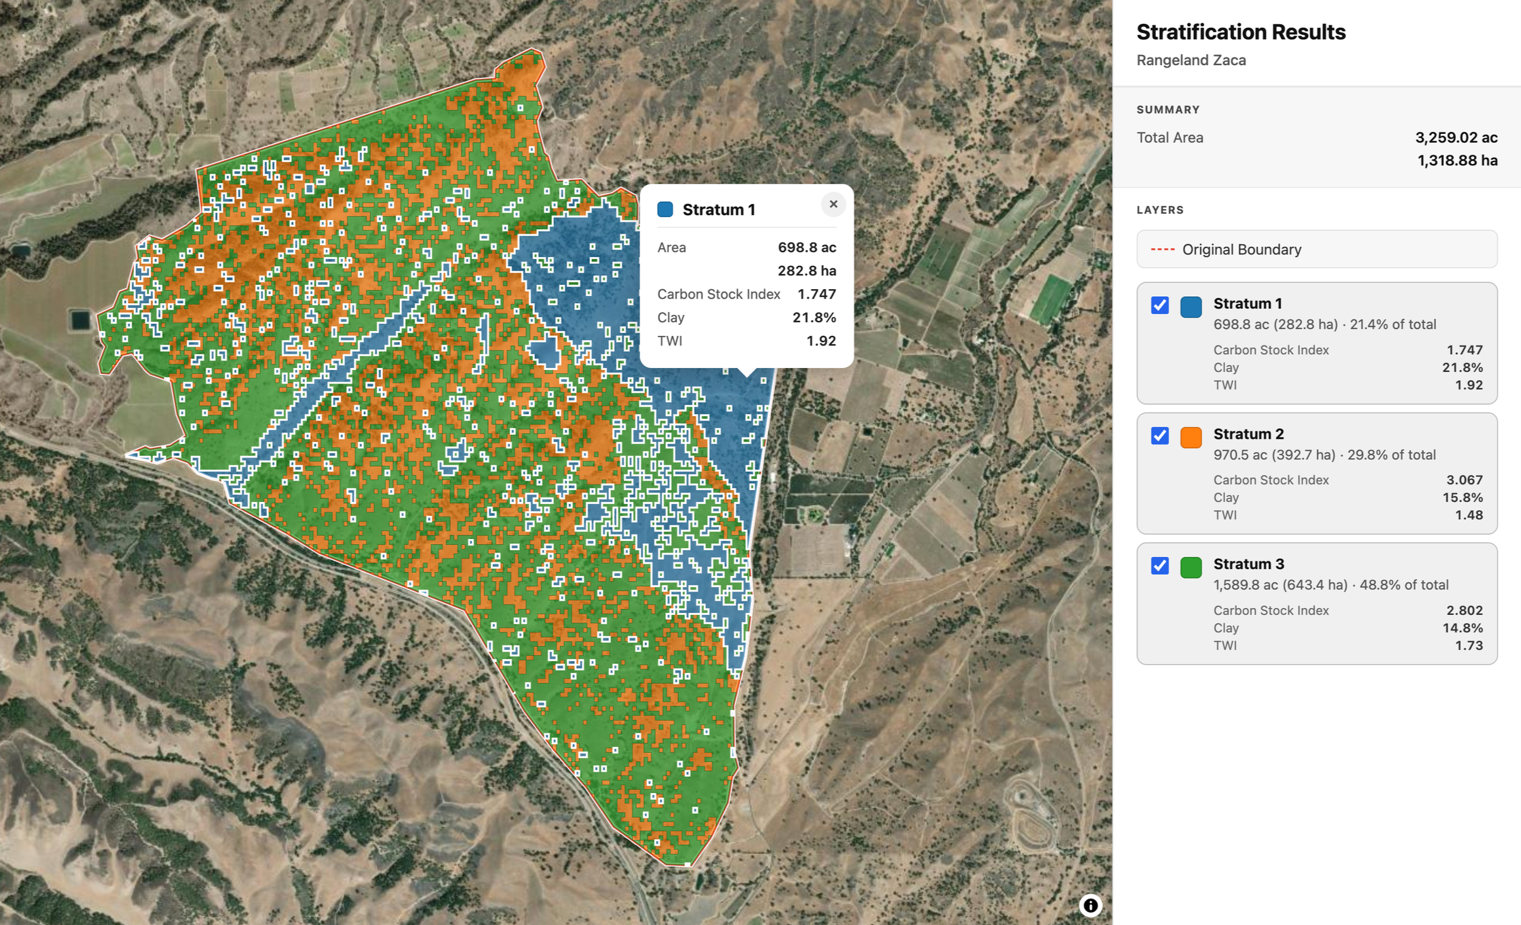Uncheck the Stratum 2 layer checkbox
Image resolution: width=1521 pixels, height=925 pixels.
[1160, 436]
